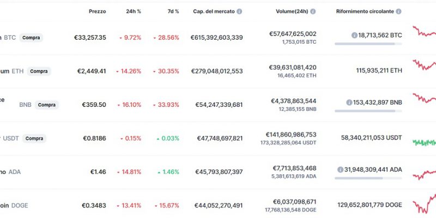Viewport: 436px width, 218px height.
Task: Open the DOGE coin link
Action: 14,205
